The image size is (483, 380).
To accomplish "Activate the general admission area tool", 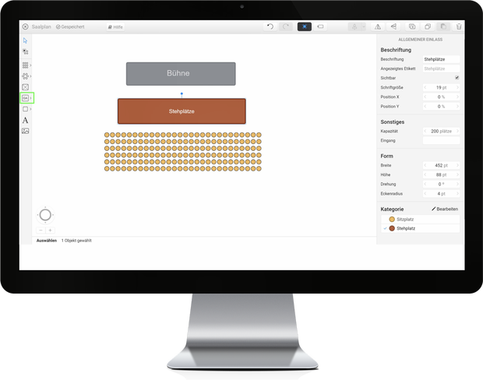I will click(x=25, y=98).
